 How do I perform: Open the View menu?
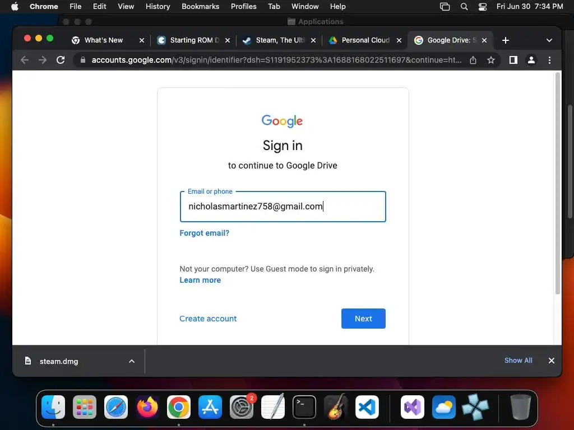pyautogui.click(x=126, y=7)
